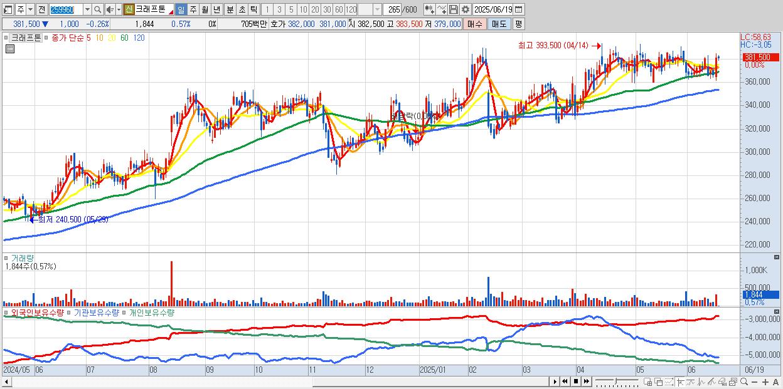Click the line-check chart tool icon

(442, 9)
